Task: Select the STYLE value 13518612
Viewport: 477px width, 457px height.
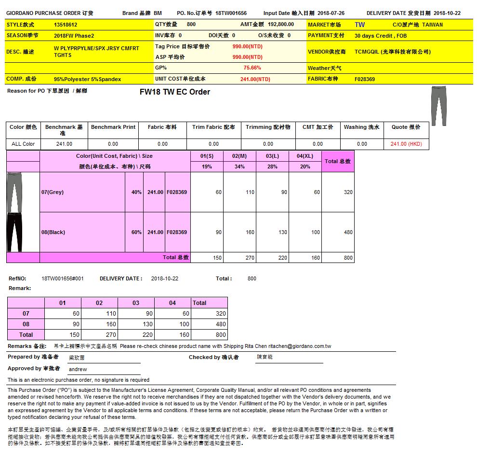Action: coord(66,25)
